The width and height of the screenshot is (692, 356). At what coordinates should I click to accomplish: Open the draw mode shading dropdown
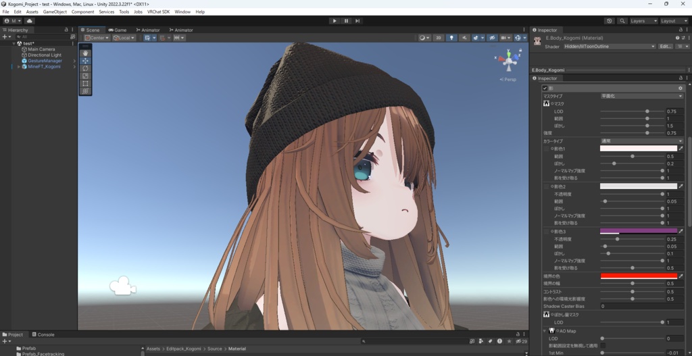(424, 38)
